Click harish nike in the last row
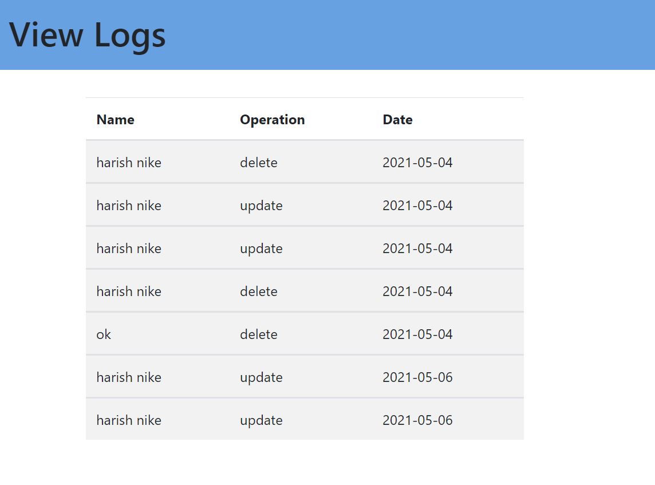Image resolution: width=655 pixels, height=485 pixels. click(x=129, y=420)
